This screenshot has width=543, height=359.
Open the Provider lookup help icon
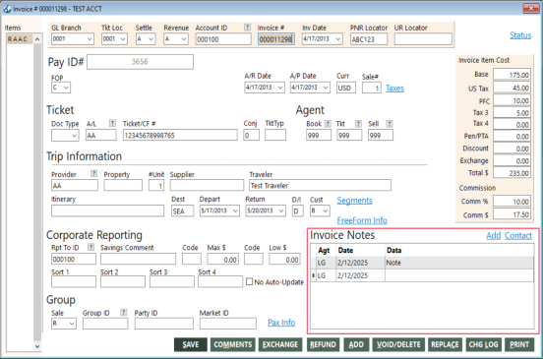[93, 174]
